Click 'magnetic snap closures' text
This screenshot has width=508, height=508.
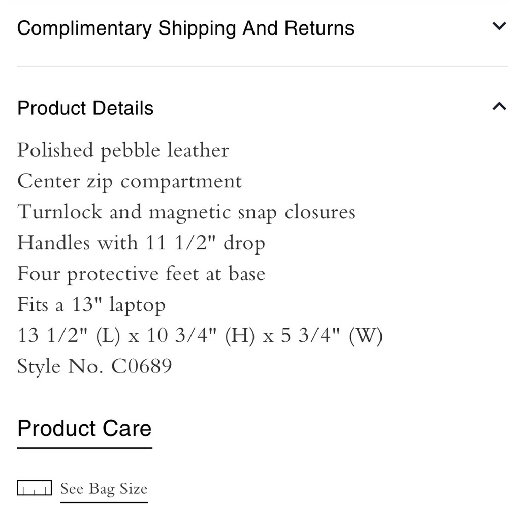[x=252, y=213]
